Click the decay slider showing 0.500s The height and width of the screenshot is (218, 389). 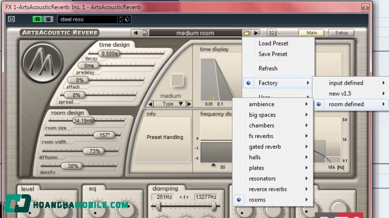(110, 53)
